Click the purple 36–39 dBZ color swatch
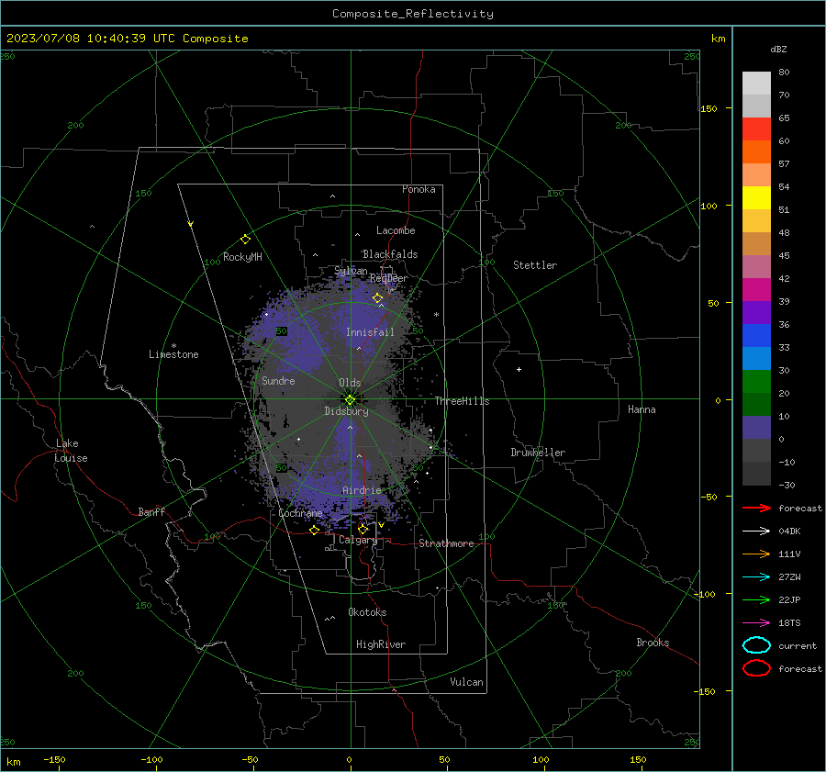The height and width of the screenshot is (772, 826). (756, 312)
